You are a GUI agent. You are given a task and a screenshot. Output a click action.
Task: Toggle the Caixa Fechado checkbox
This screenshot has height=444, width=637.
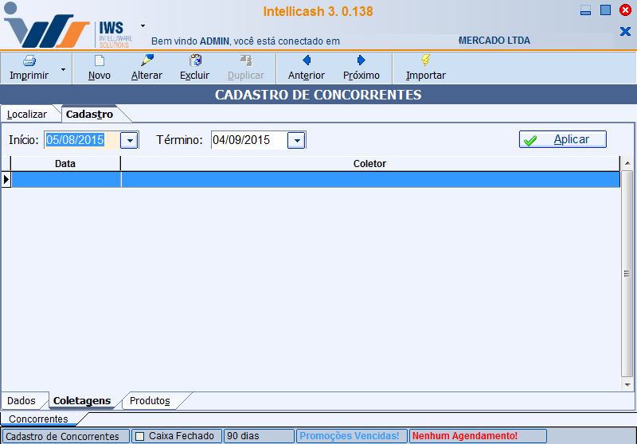(x=140, y=436)
